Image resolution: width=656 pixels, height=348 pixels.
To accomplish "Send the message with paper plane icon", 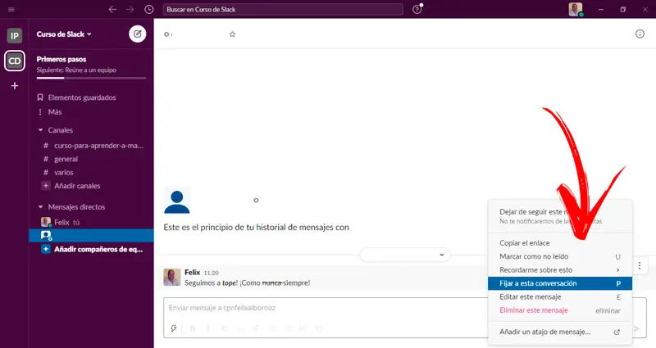I will [x=637, y=329].
